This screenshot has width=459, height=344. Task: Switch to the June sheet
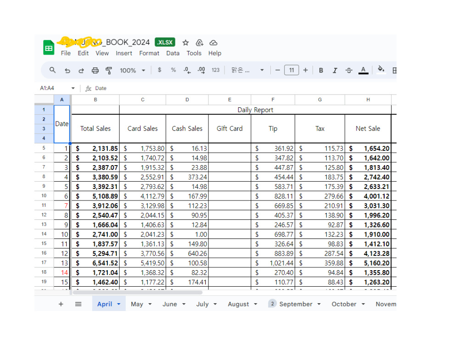click(169, 304)
